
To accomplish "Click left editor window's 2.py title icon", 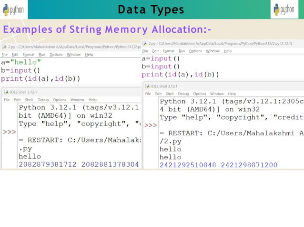I will point(4,47).
